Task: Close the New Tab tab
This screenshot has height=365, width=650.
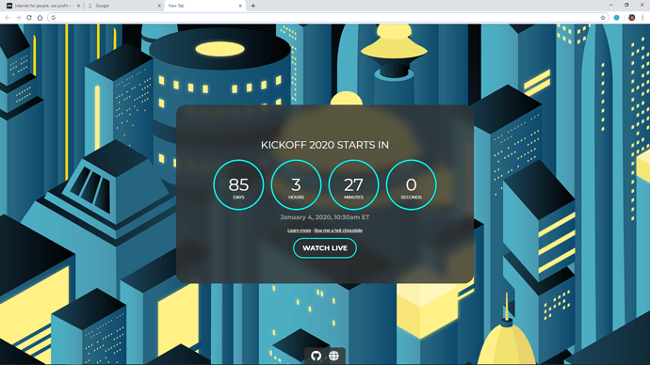Action: [240, 6]
